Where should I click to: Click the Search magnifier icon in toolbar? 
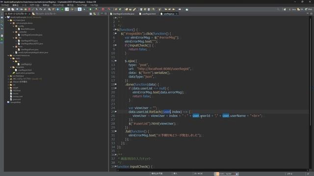(x=278, y=9)
